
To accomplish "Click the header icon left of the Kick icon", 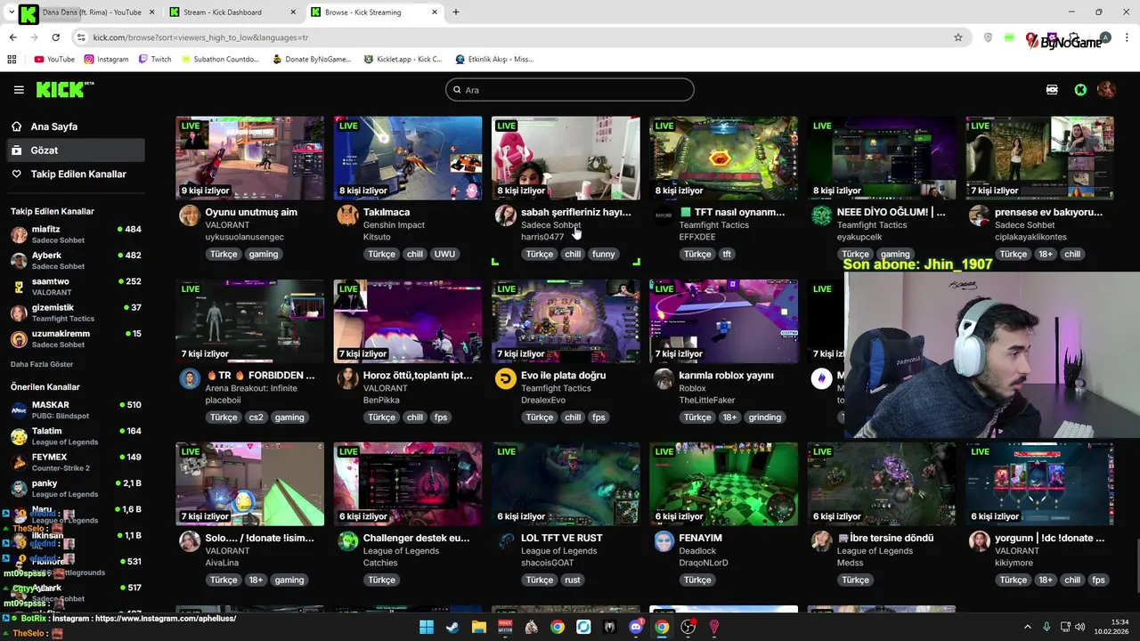I will 1052,90.
